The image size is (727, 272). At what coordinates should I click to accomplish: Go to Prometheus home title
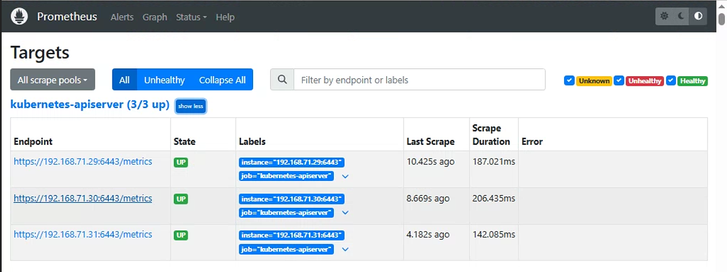point(67,17)
